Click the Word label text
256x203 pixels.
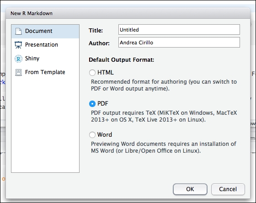[x=105, y=134]
